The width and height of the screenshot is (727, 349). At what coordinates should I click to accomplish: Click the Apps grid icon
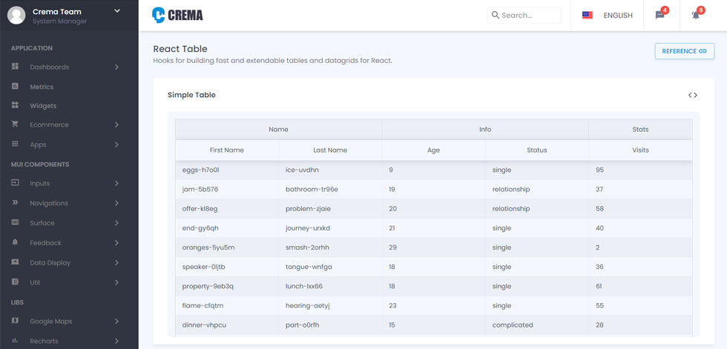16,144
